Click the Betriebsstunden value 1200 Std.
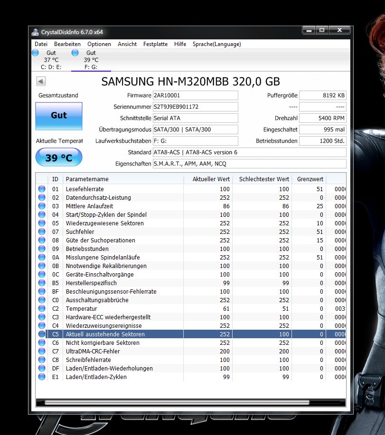 [322, 141]
